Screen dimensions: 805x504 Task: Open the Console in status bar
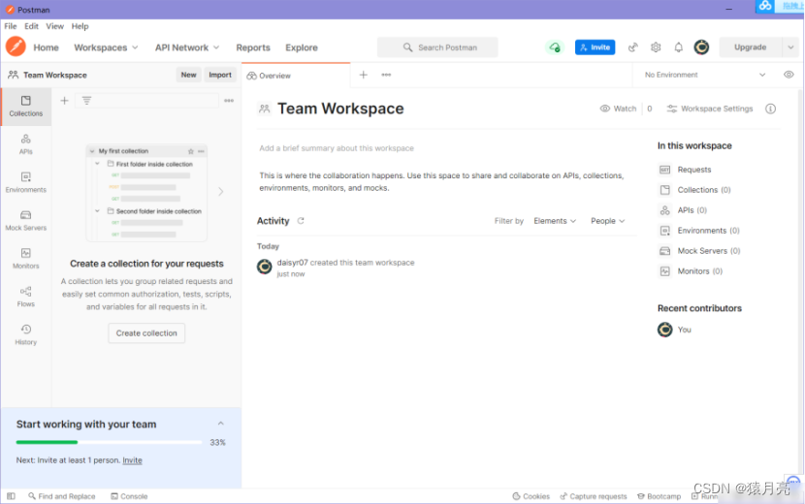tap(129, 496)
